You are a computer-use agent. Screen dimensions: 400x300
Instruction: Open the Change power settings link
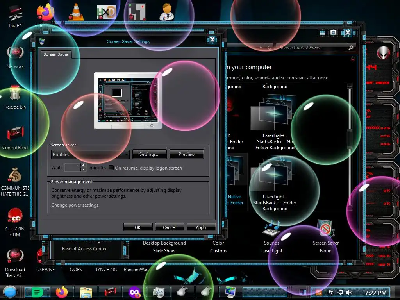click(75, 205)
